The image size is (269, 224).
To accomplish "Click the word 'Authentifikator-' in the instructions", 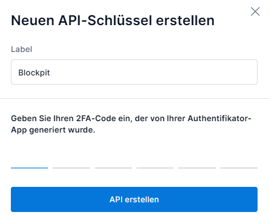I will tap(219, 118).
